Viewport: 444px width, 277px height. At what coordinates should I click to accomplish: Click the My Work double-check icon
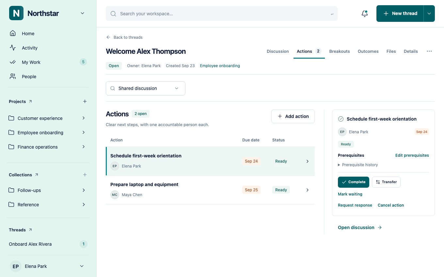(13, 62)
